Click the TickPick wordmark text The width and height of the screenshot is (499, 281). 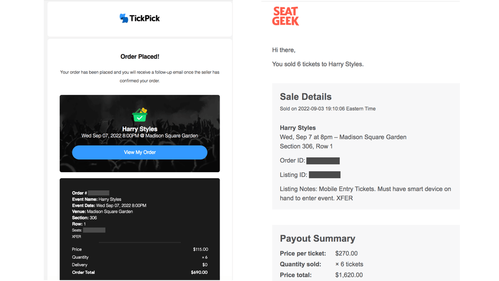coord(145,18)
